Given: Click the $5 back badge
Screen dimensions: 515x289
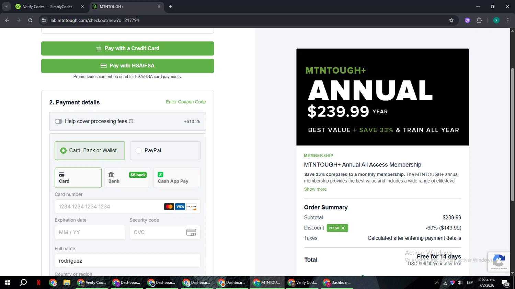Looking at the screenshot, I should [x=138, y=175].
